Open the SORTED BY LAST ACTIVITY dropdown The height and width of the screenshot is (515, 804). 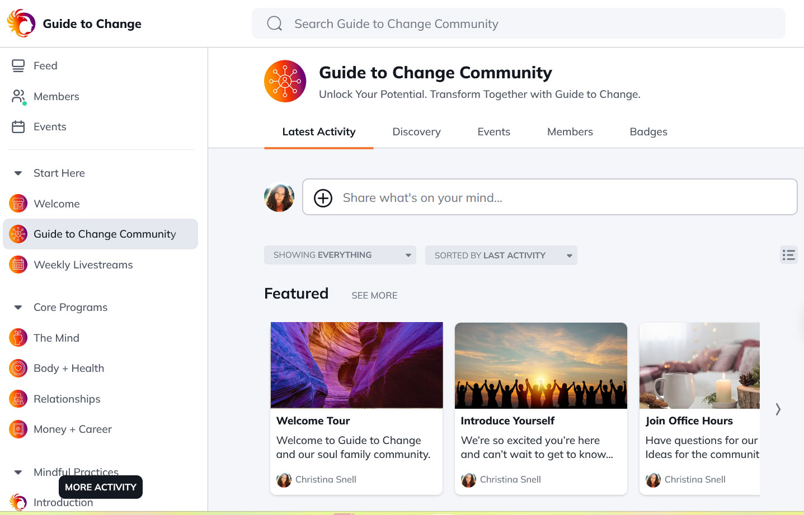click(501, 255)
